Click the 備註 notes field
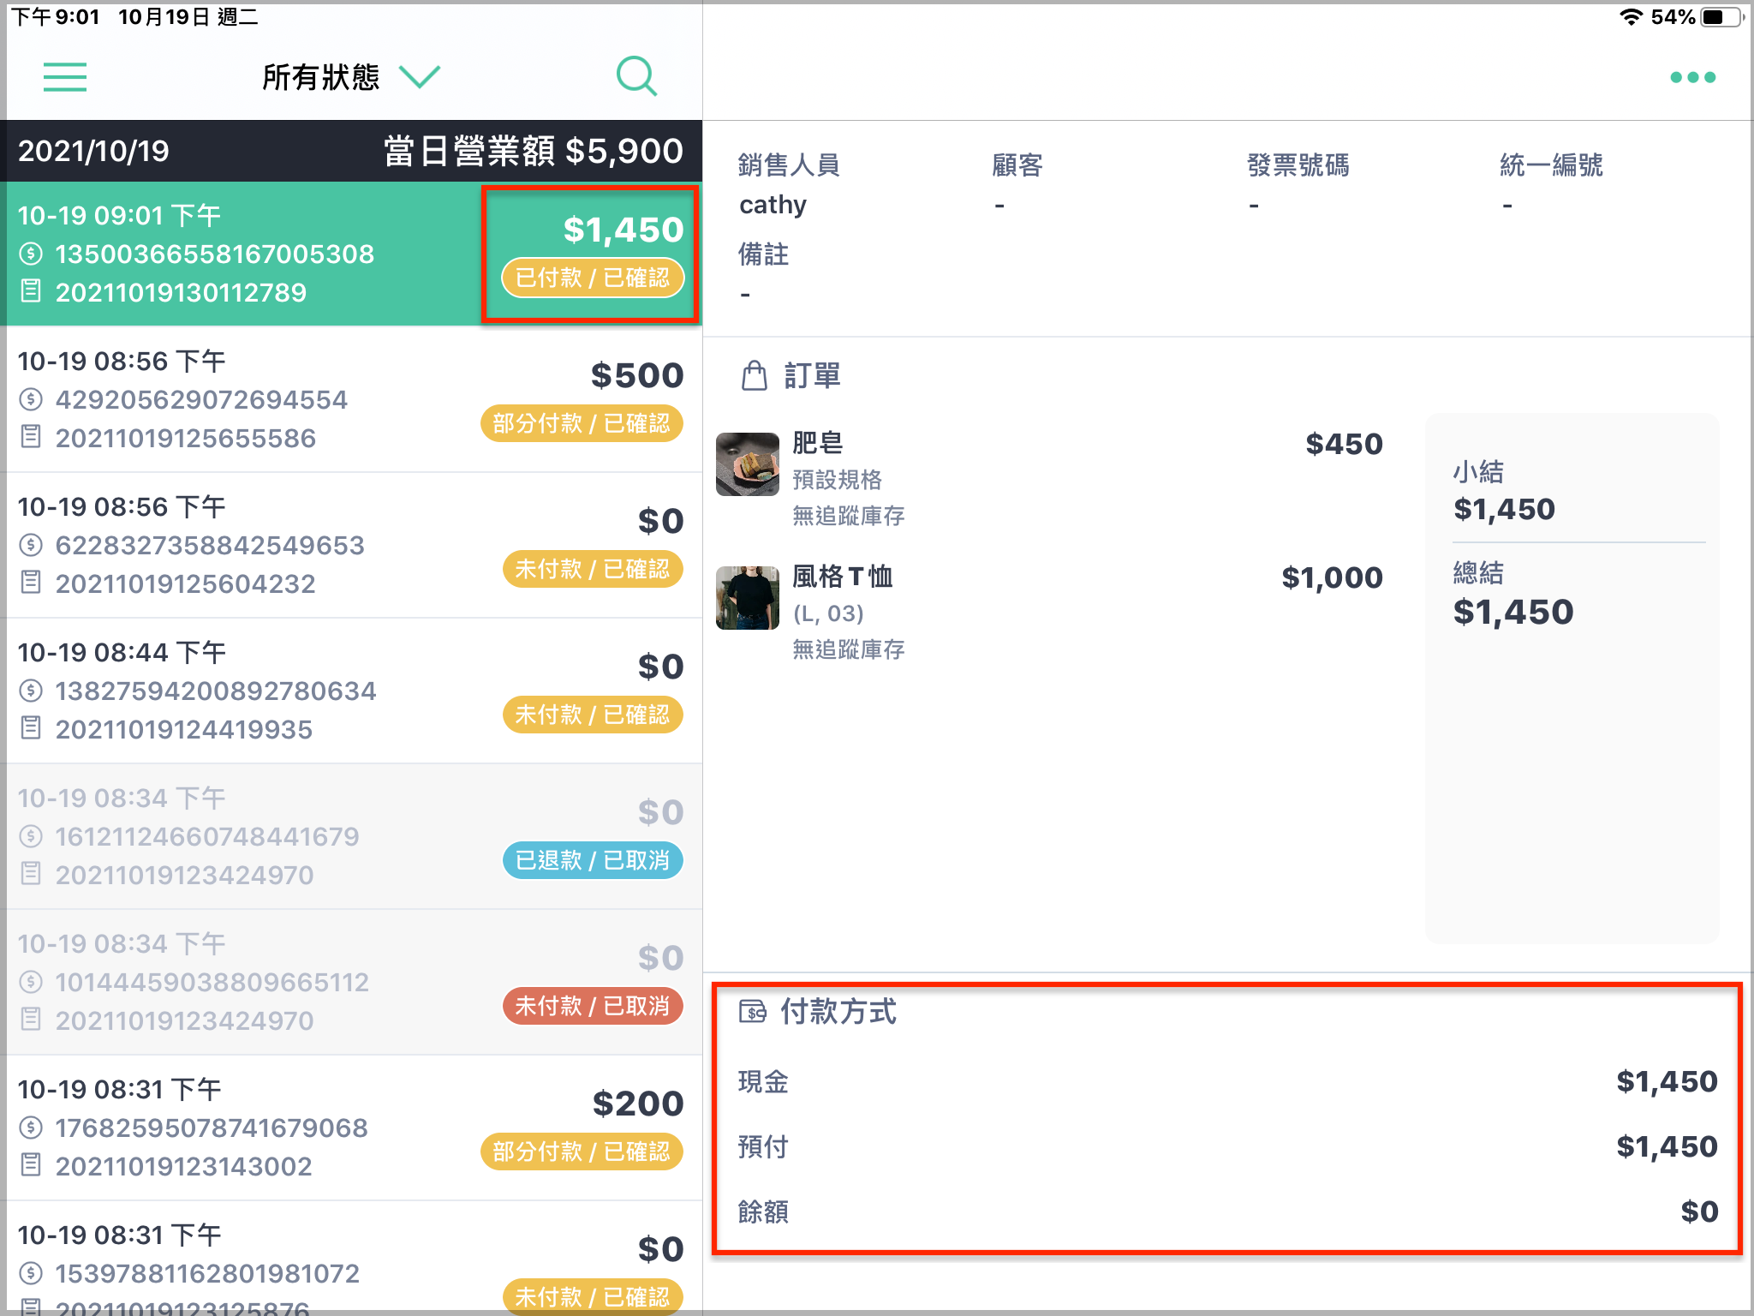Image resolution: width=1754 pixels, height=1316 pixels. (x=763, y=272)
